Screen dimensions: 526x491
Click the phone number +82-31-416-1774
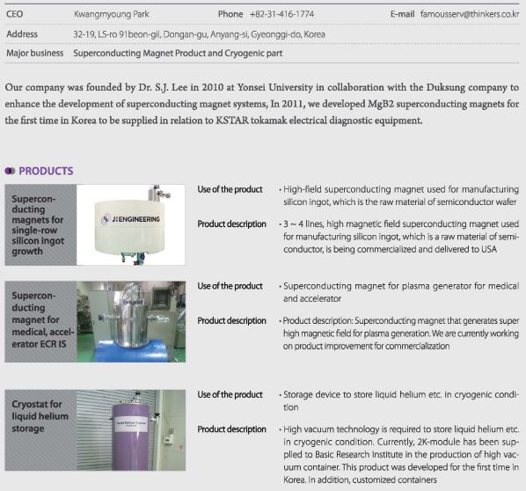click(281, 14)
